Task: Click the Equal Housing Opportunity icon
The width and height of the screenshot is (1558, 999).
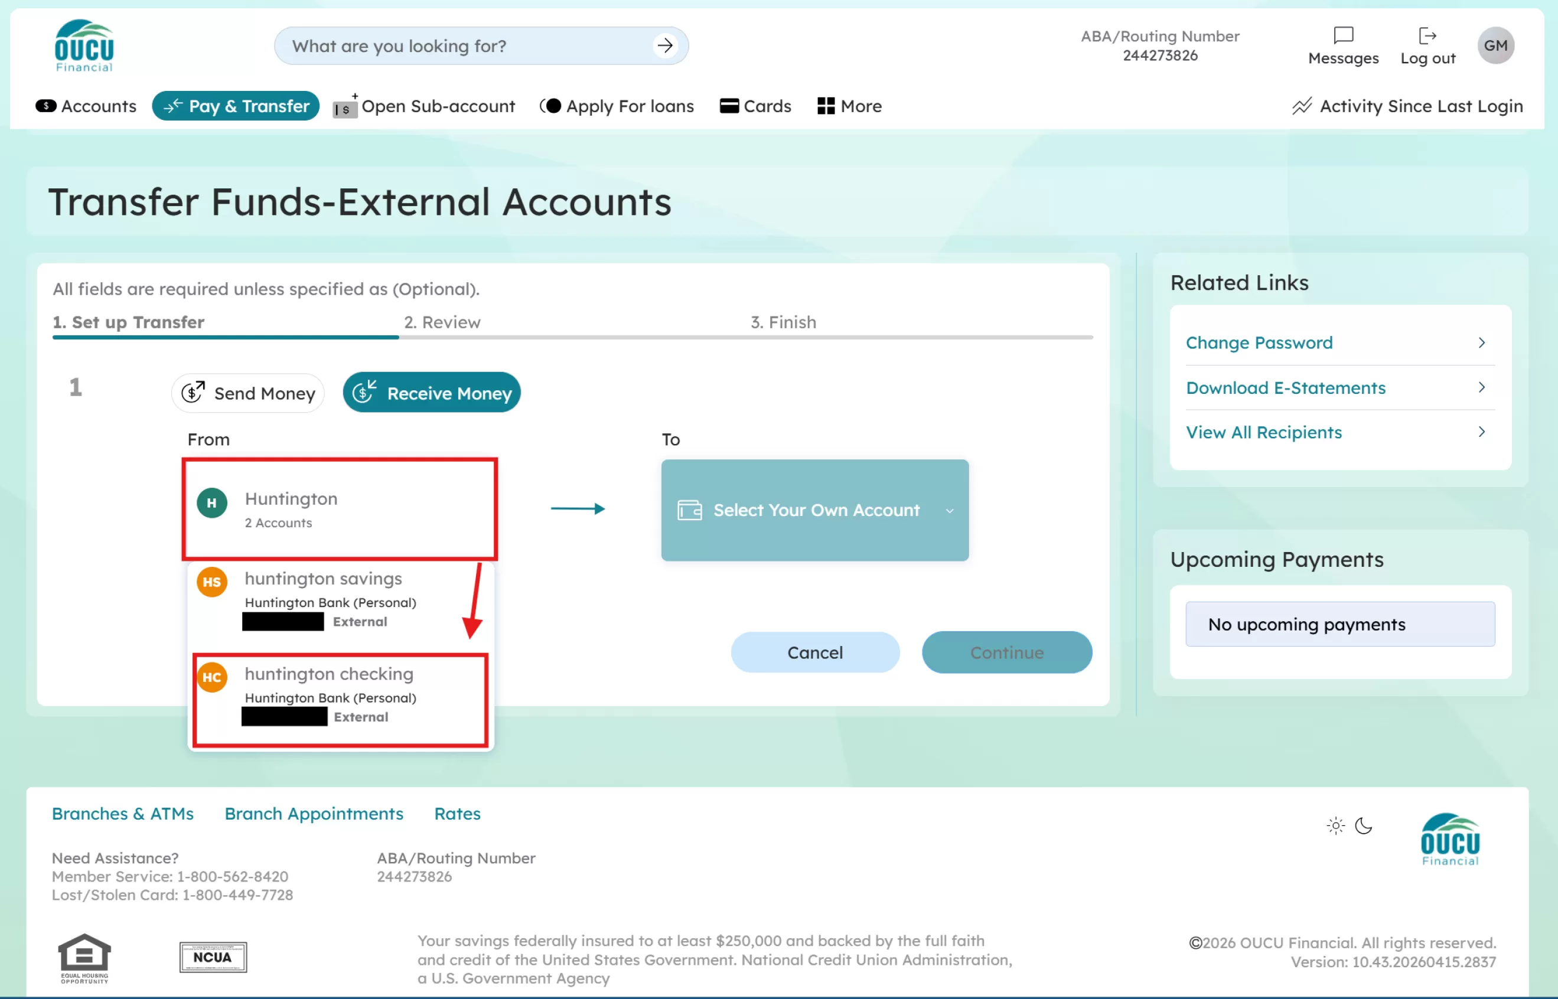Action: 84,958
